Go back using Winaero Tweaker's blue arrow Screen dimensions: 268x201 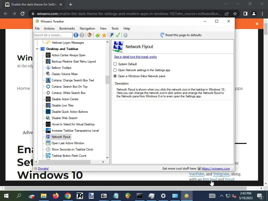tap(76, 35)
